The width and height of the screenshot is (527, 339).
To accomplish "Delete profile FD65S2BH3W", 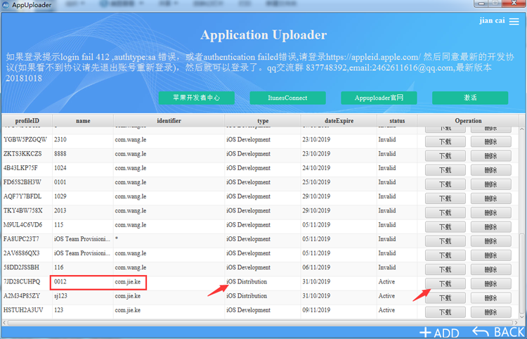I will point(490,184).
